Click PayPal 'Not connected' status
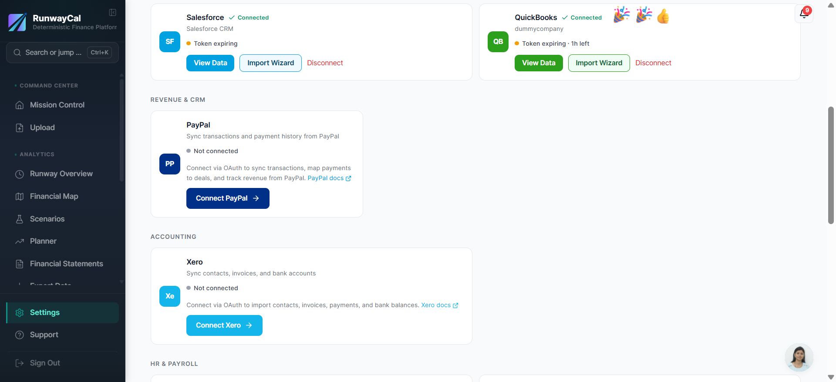836x382 pixels. pos(216,151)
